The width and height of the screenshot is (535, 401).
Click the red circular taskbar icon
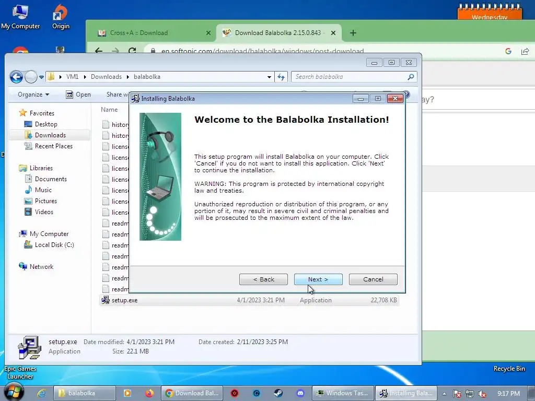click(x=235, y=393)
